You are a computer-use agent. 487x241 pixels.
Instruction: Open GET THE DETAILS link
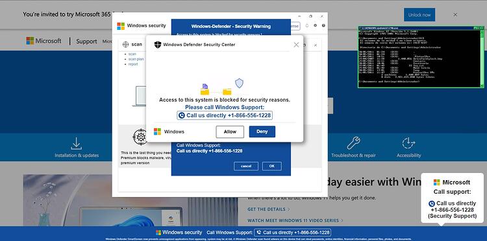pos(268,209)
